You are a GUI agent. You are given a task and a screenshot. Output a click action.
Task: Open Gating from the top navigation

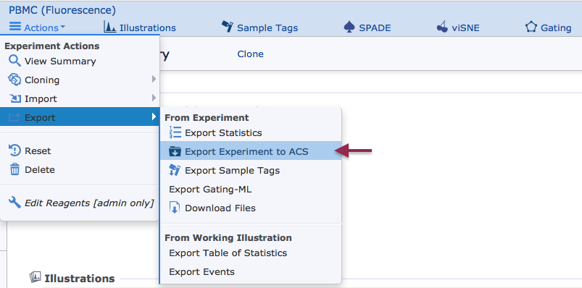[x=556, y=27]
